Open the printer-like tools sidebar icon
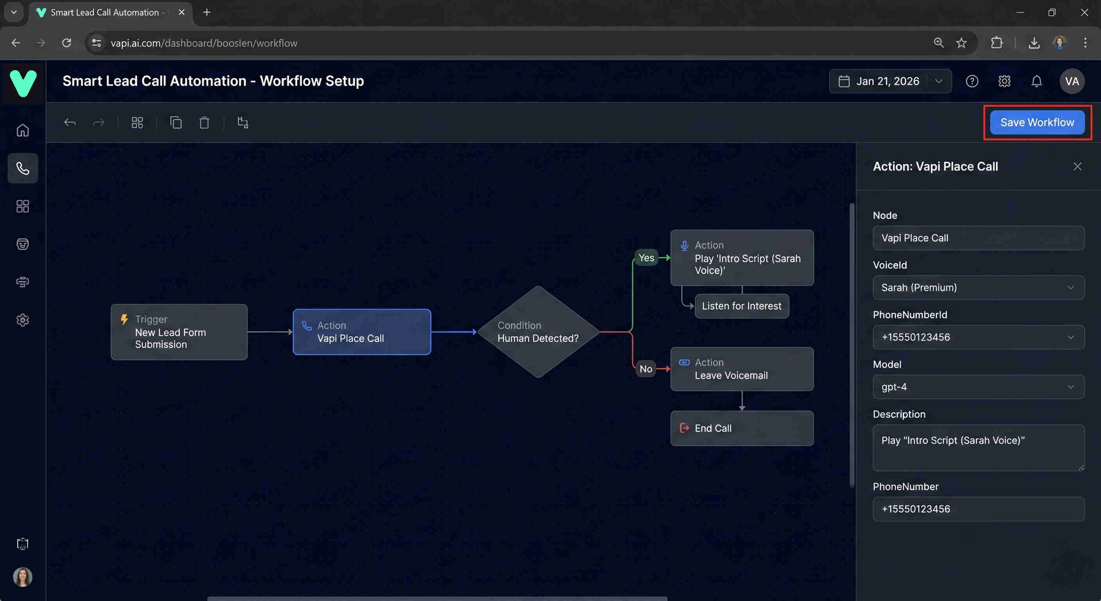Image resolution: width=1101 pixels, height=601 pixels. [23, 282]
